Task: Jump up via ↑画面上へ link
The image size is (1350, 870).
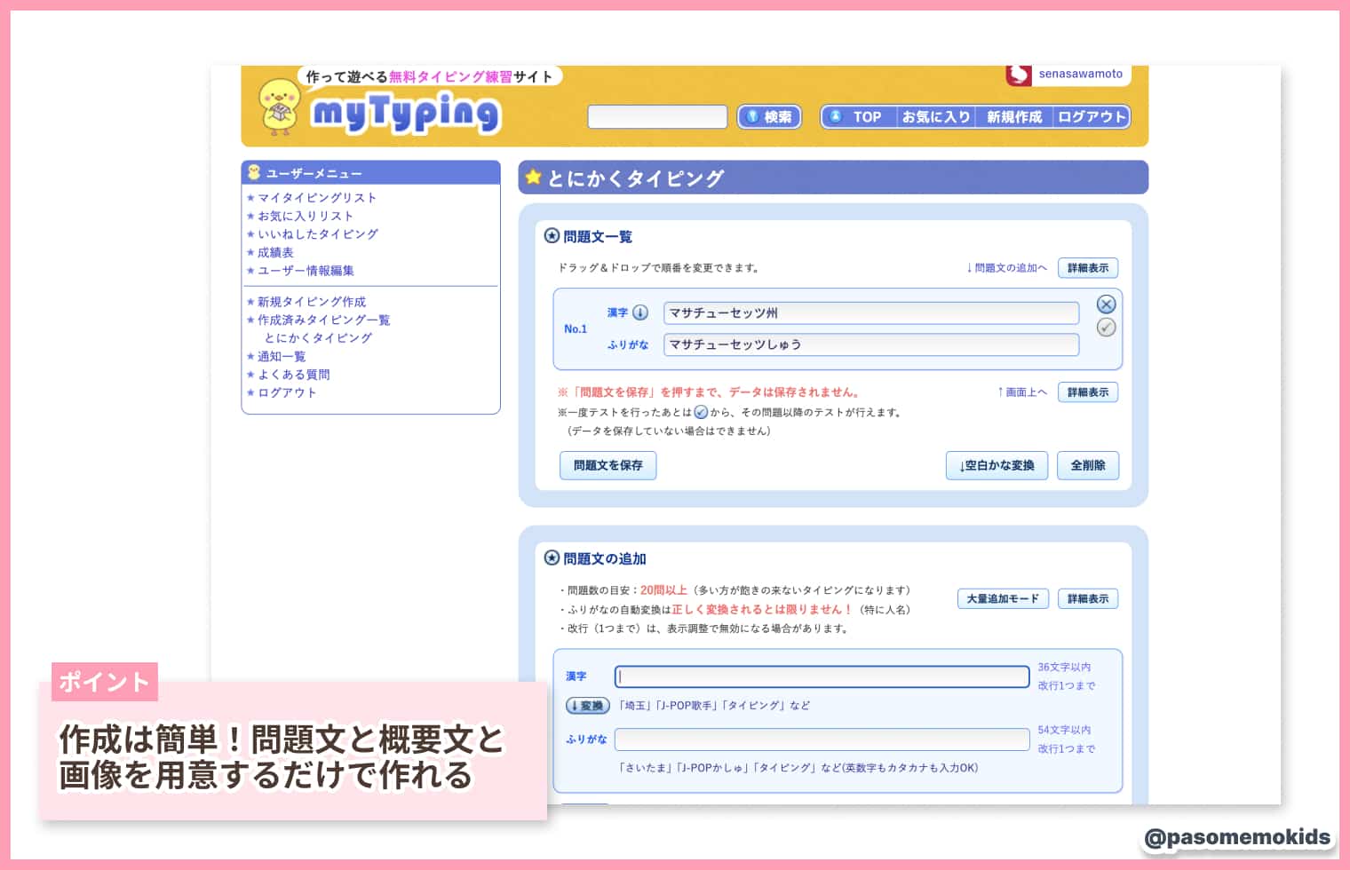Action: point(1021,392)
